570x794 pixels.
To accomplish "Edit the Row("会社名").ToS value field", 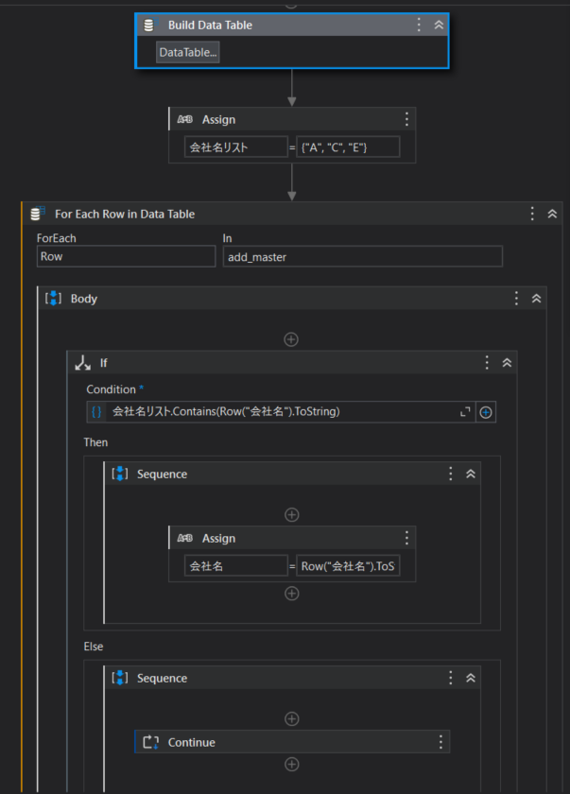I will [x=348, y=566].
